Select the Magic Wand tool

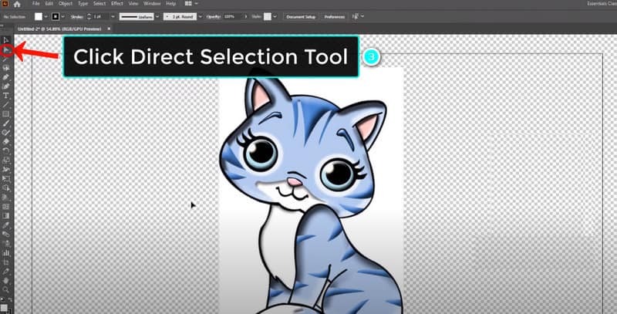[x=6, y=59]
